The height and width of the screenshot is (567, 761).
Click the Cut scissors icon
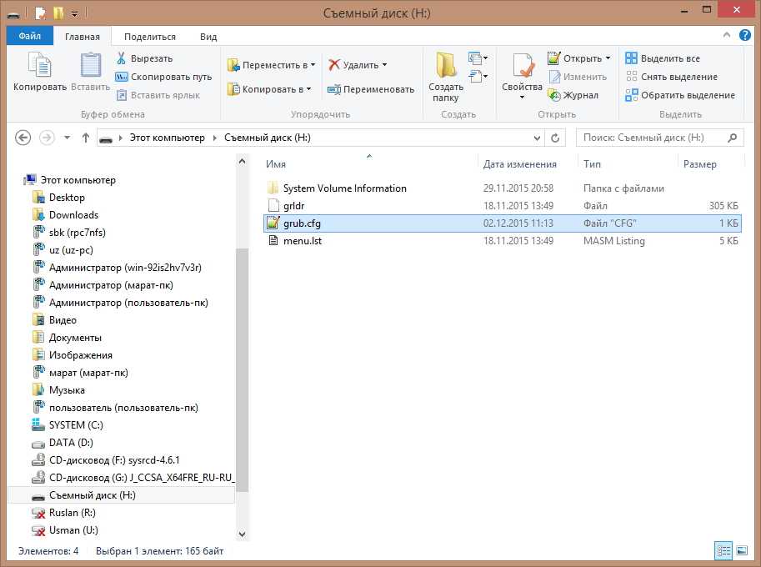tap(121, 58)
